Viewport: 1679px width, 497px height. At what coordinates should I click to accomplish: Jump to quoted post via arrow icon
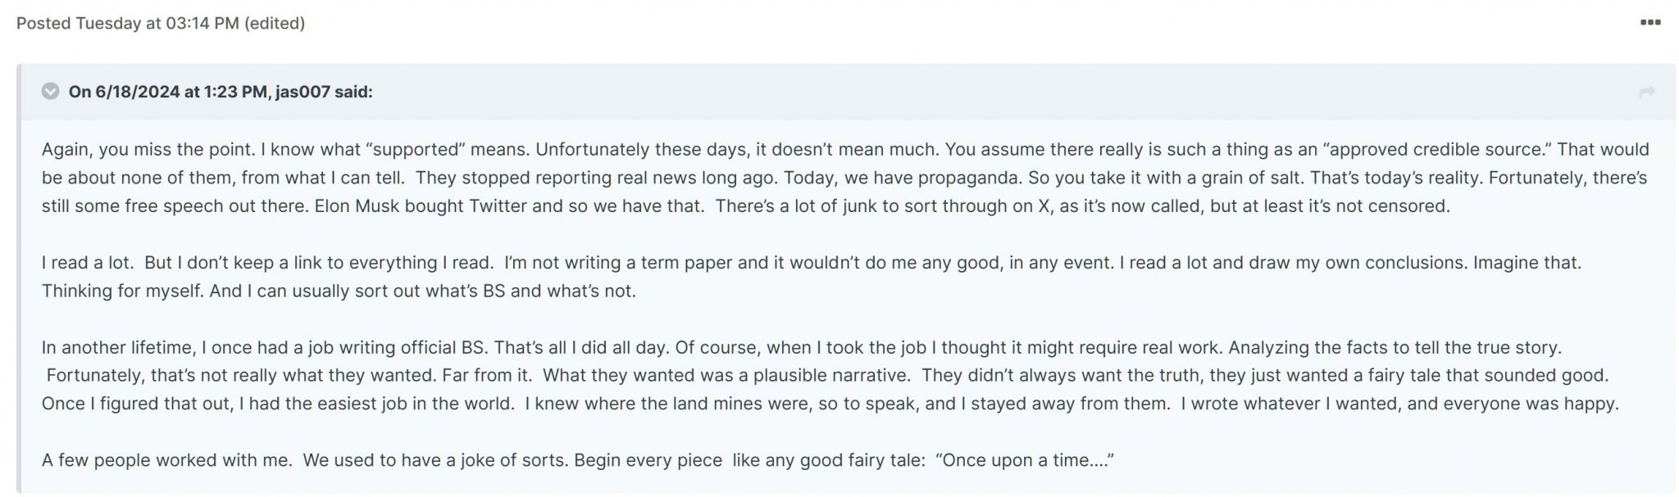[x=1647, y=93]
